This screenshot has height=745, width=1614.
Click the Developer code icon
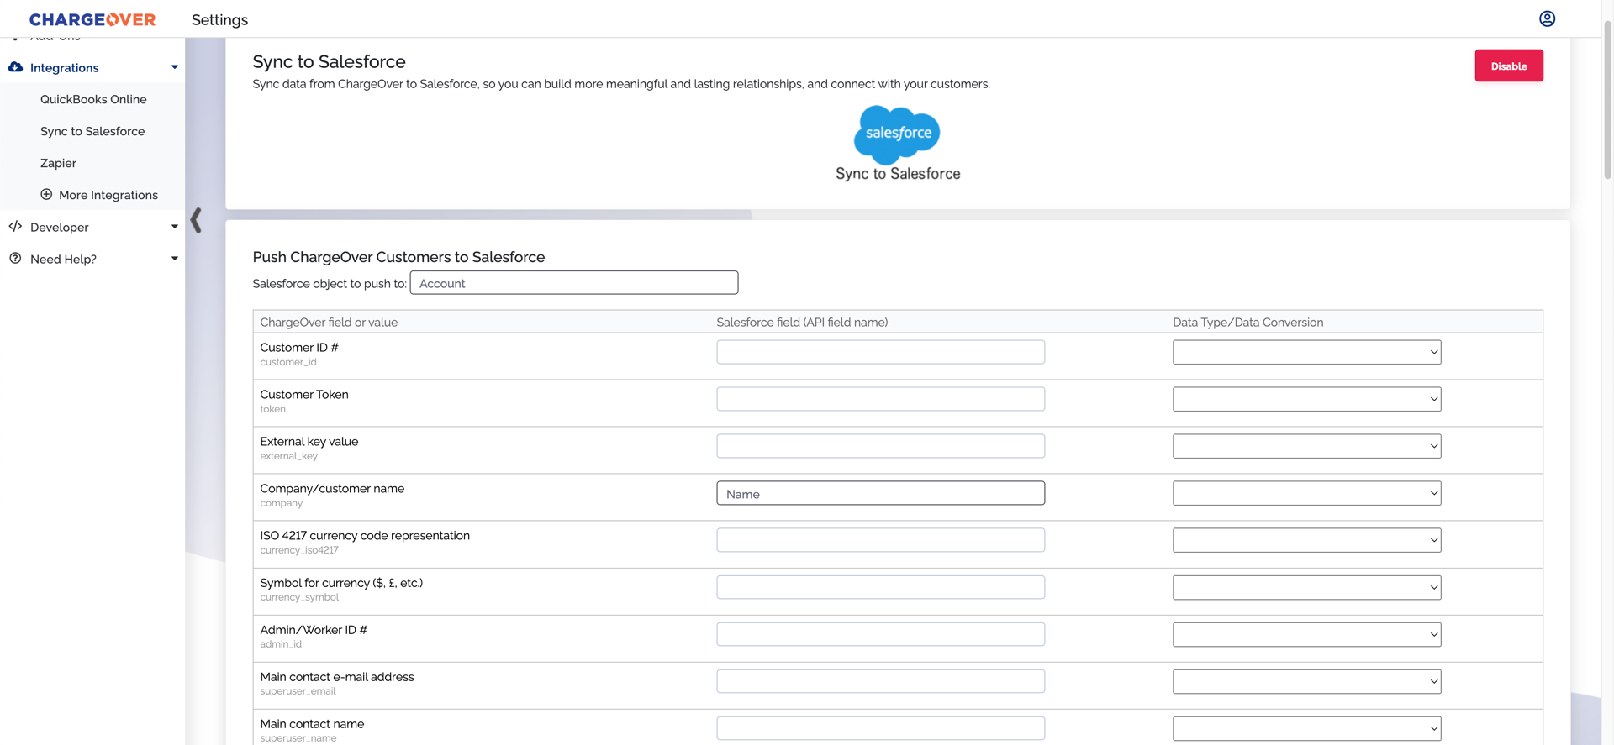15,227
